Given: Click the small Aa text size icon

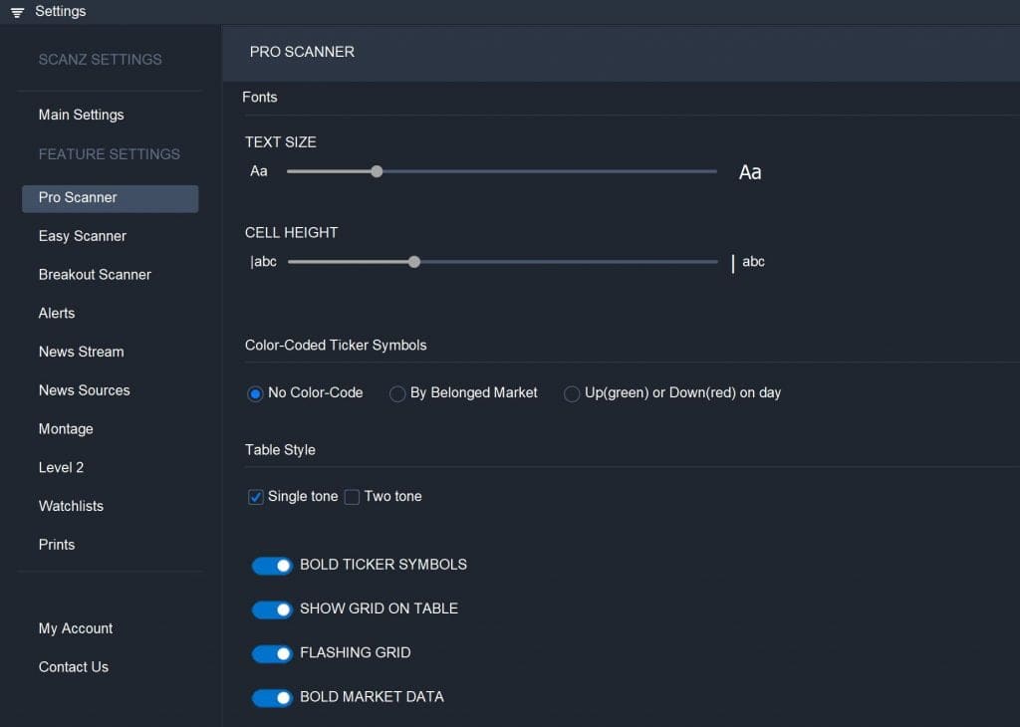Looking at the screenshot, I should pos(258,171).
